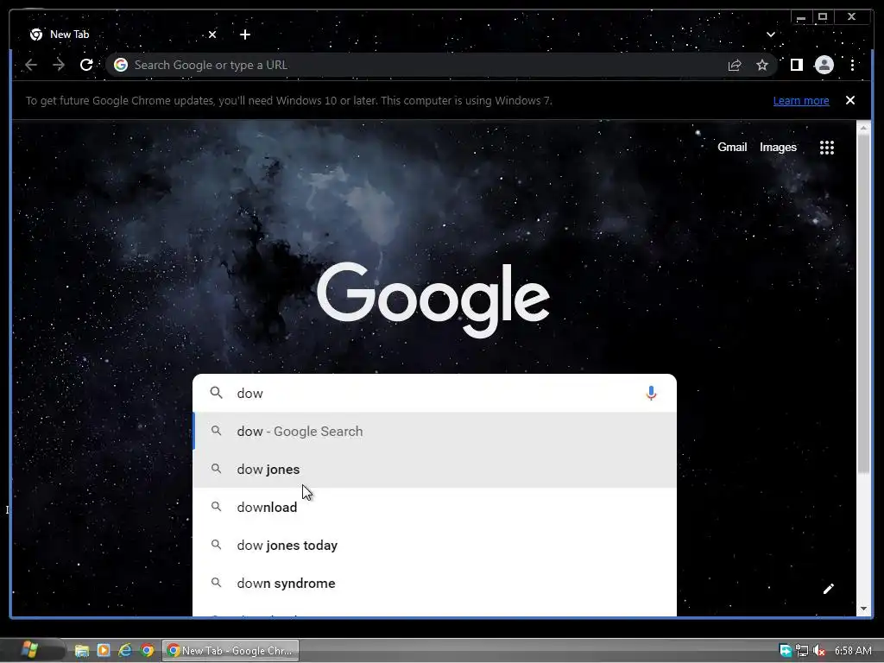Click the page vertical scrollbar

tap(863, 305)
